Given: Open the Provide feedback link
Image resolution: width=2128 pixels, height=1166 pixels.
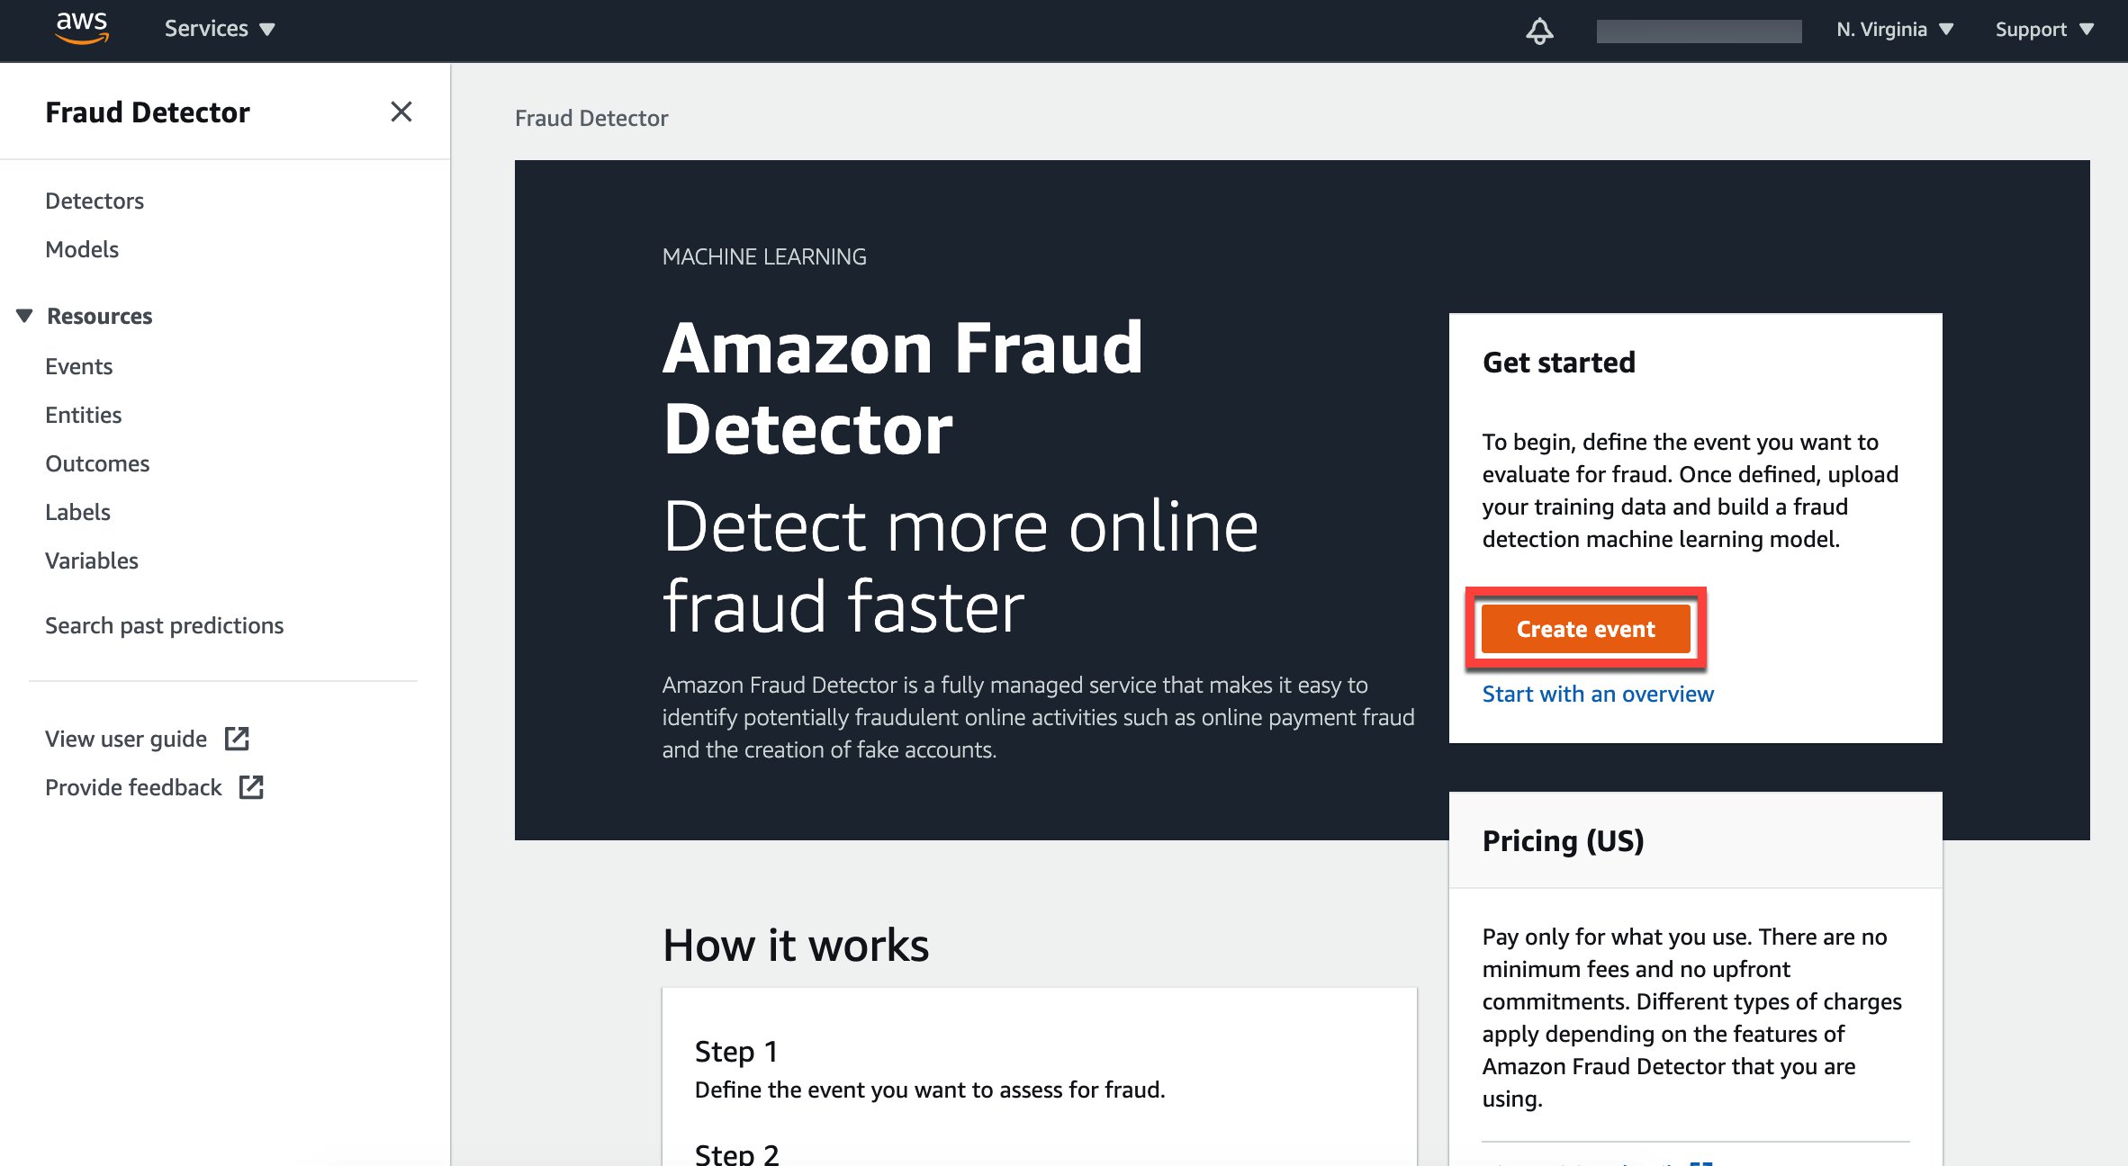Looking at the screenshot, I should tap(133, 787).
